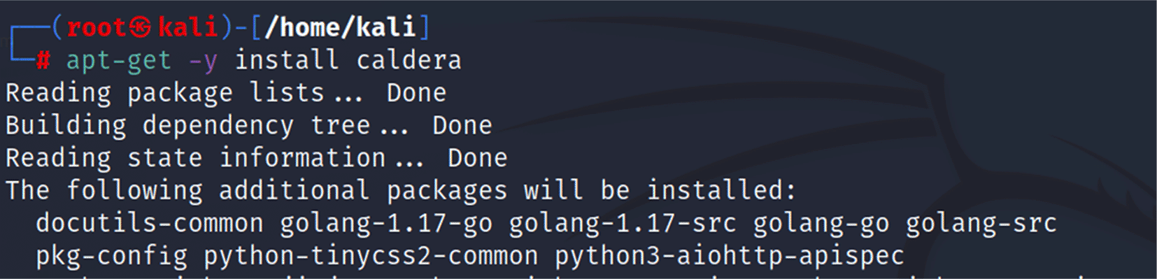Click the red kali hostname text

[188, 27]
